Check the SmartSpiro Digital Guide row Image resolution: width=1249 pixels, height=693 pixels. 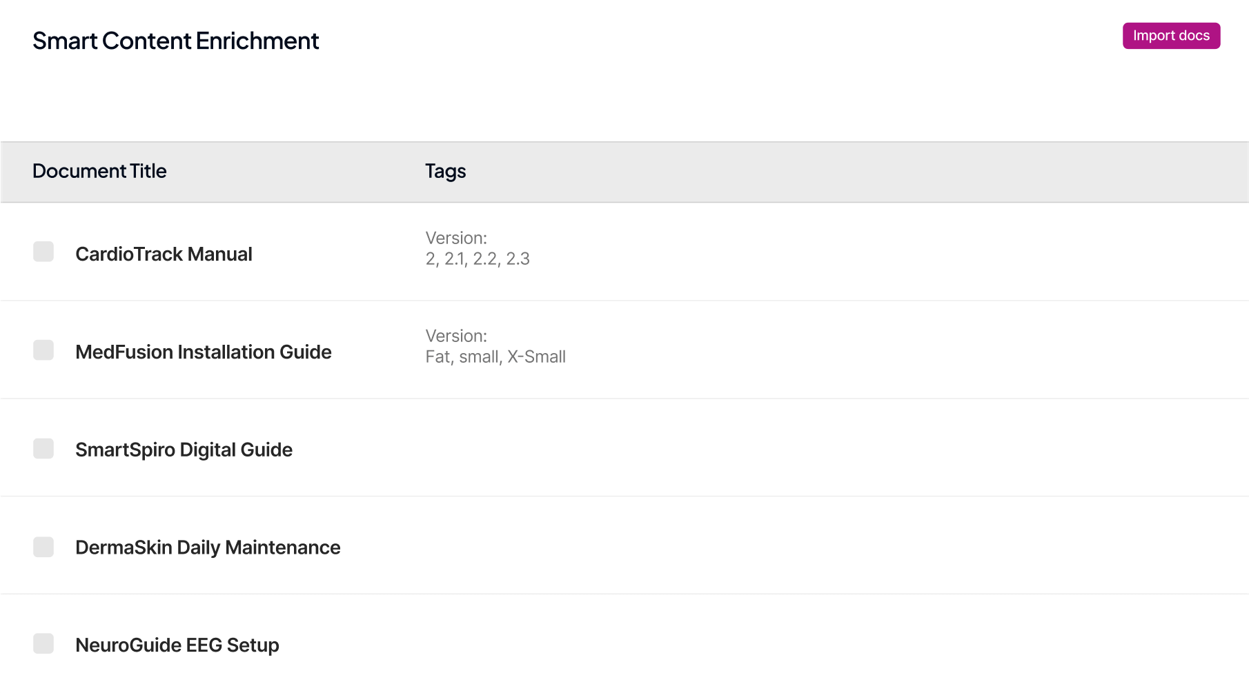click(x=43, y=448)
